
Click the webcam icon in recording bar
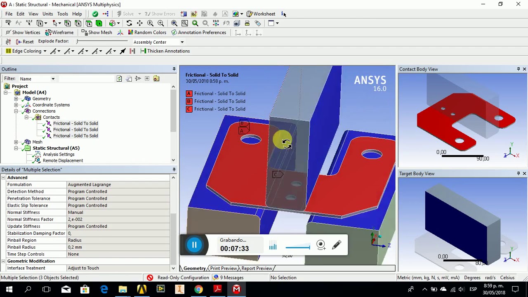click(321, 245)
